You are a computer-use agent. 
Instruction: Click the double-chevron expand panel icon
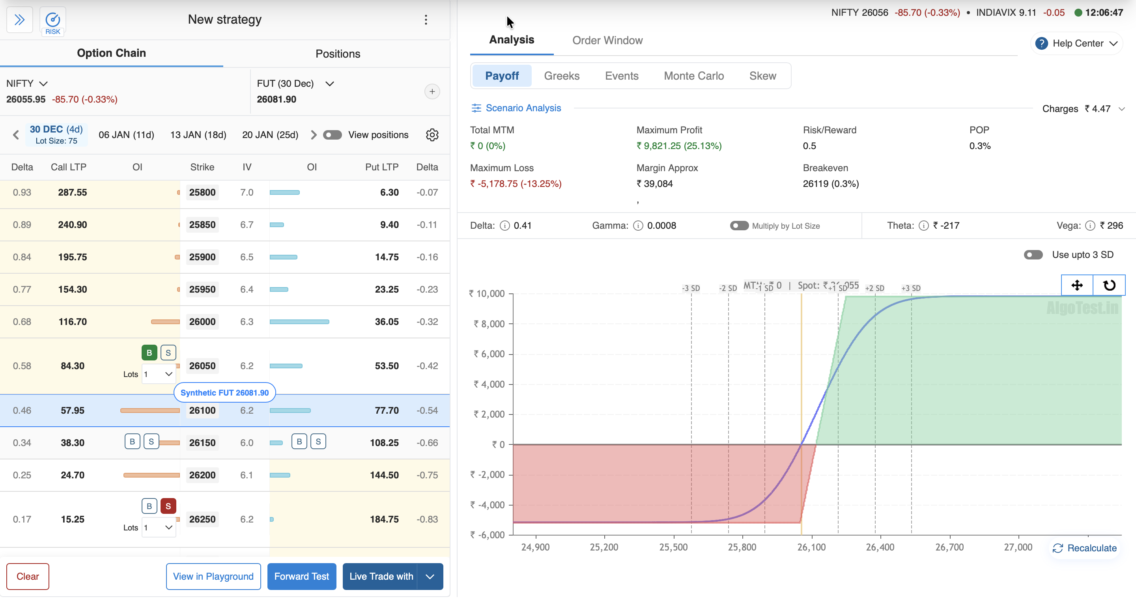pos(19,20)
